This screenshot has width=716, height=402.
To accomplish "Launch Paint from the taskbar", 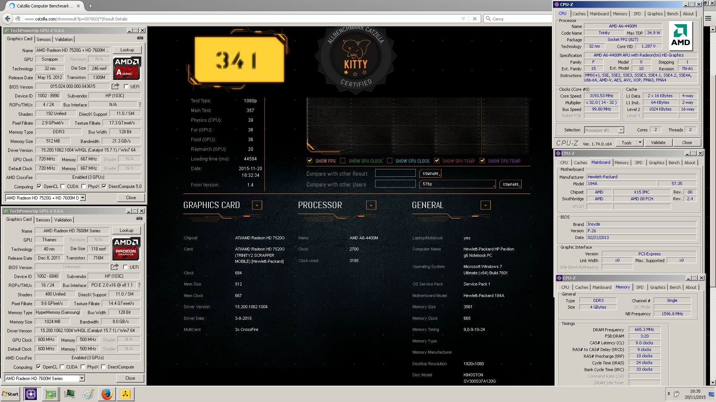I will click(88, 394).
